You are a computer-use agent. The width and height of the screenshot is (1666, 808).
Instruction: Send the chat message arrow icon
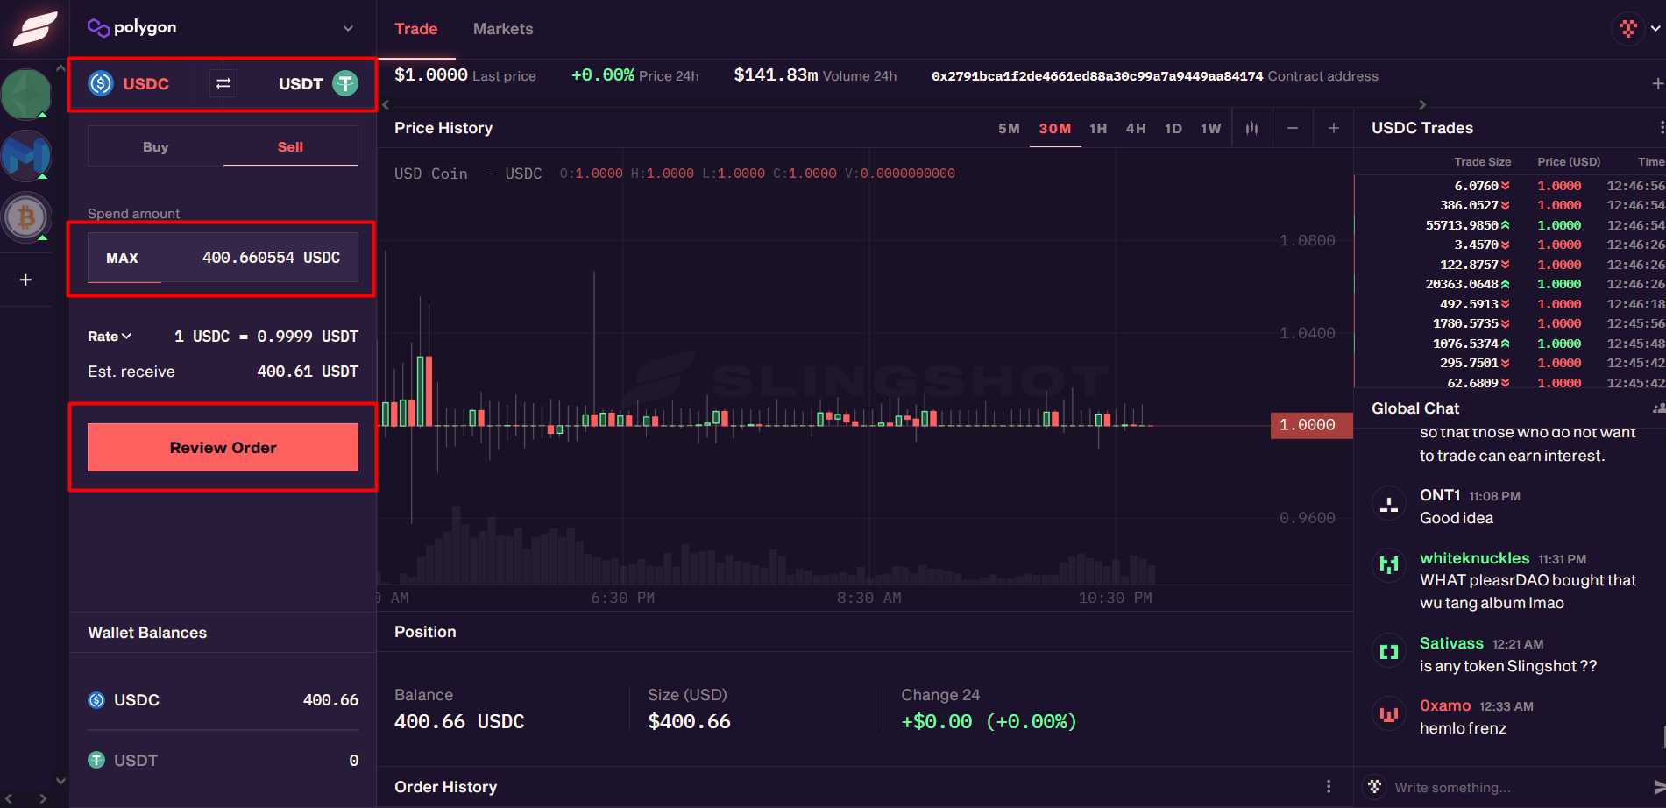[x=1658, y=786]
